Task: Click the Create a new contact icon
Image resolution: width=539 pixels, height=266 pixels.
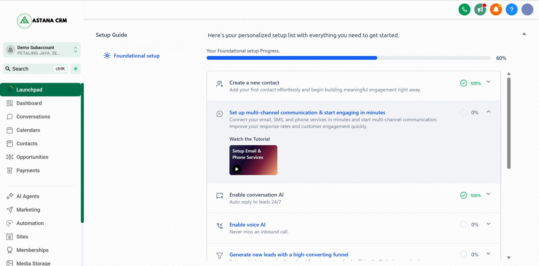Action: (x=220, y=84)
